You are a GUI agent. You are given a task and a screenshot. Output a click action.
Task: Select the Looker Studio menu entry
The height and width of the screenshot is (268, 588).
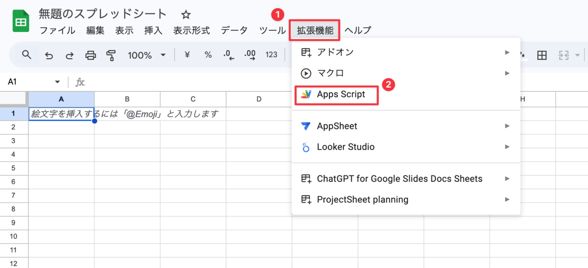click(345, 147)
